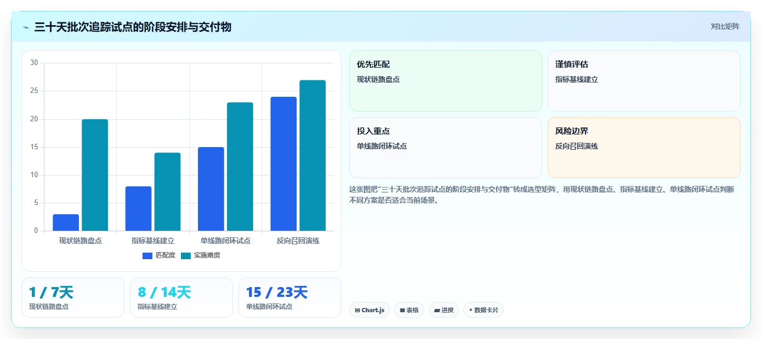Click the star icon in 数据卡片 chip
The width and height of the screenshot is (762, 339).
[470, 310]
